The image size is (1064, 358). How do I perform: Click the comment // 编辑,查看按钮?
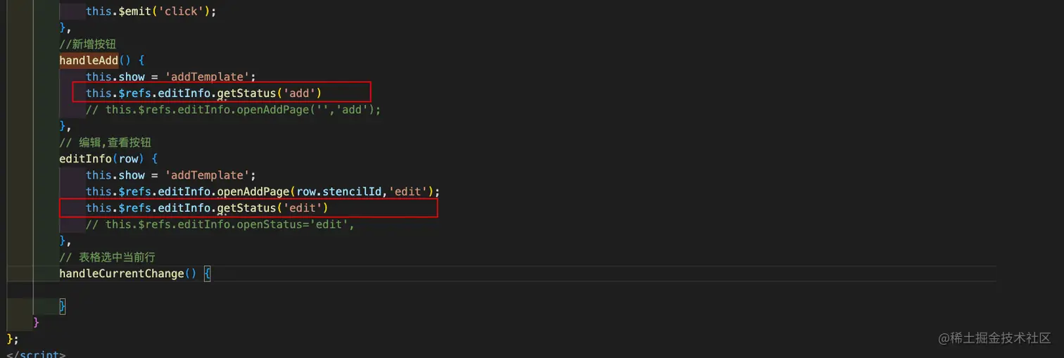point(105,142)
